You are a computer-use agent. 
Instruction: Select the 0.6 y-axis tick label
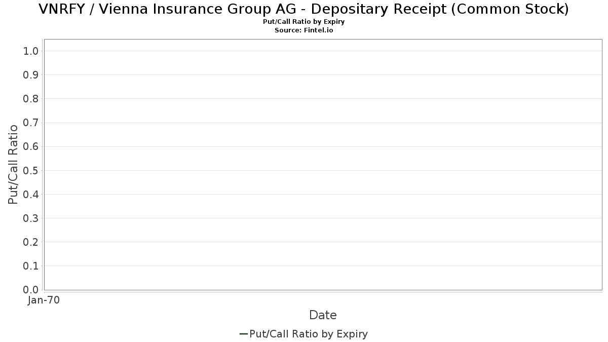(31, 146)
